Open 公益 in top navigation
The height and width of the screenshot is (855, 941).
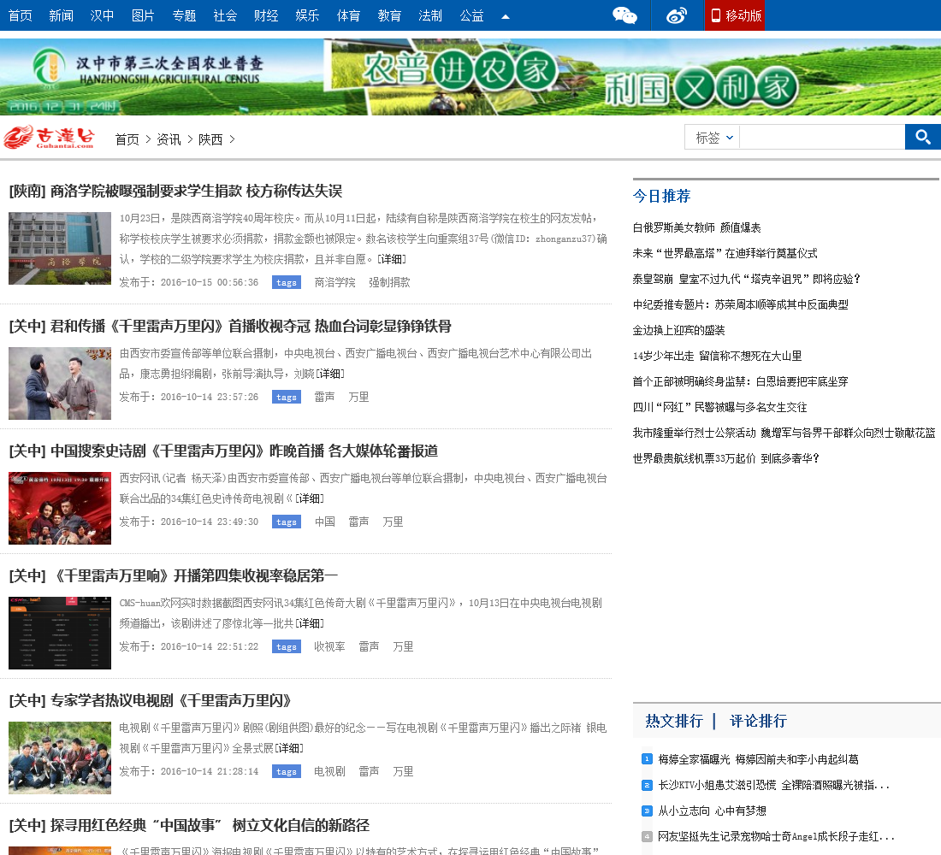click(471, 15)
